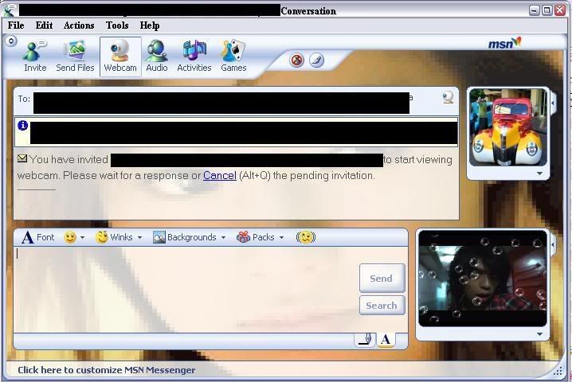Click the block contact icon
572x382 pixels.
(297, 60)
